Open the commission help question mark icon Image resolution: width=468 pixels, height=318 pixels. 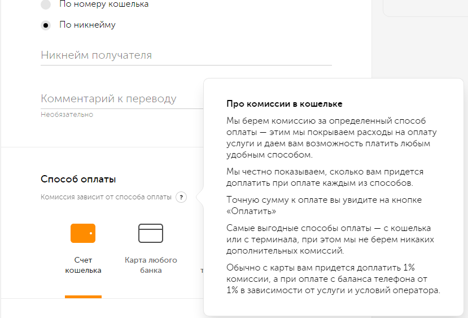click(181, 197)
